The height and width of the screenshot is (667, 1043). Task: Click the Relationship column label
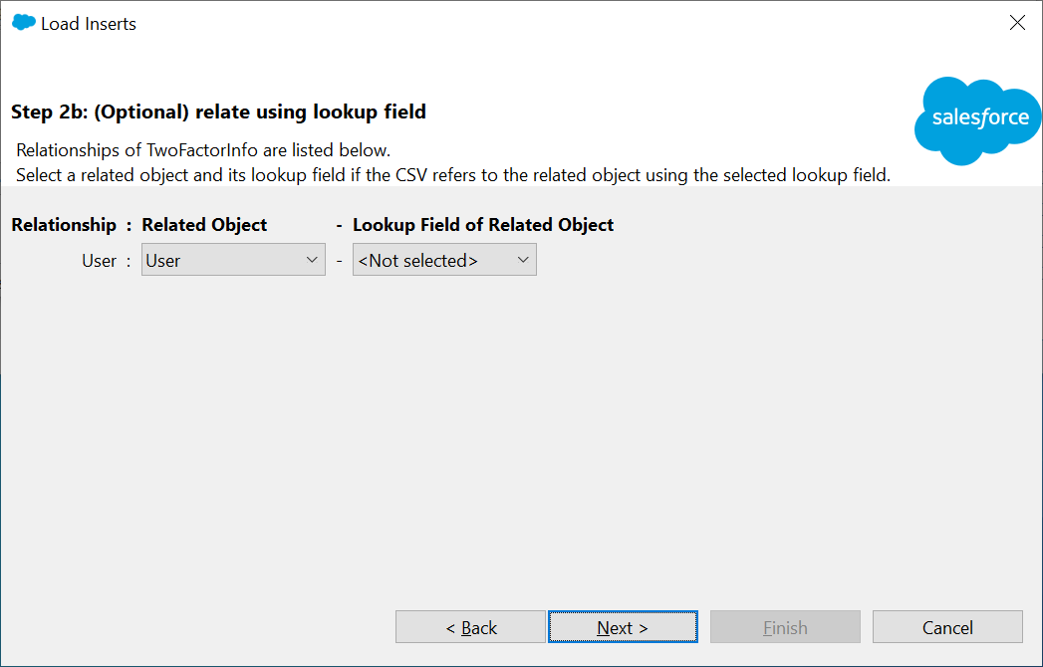click(64, 225)
